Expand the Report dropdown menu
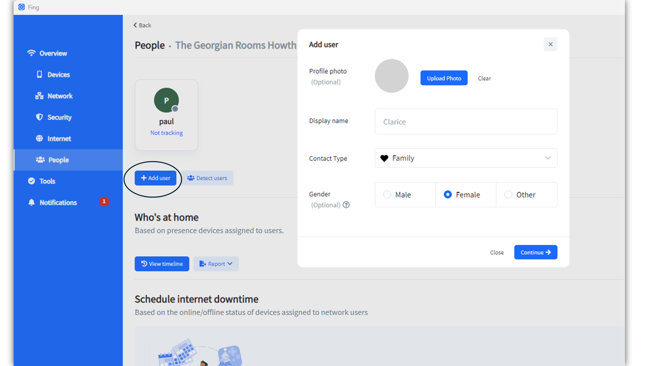 [x=216, y=264]
